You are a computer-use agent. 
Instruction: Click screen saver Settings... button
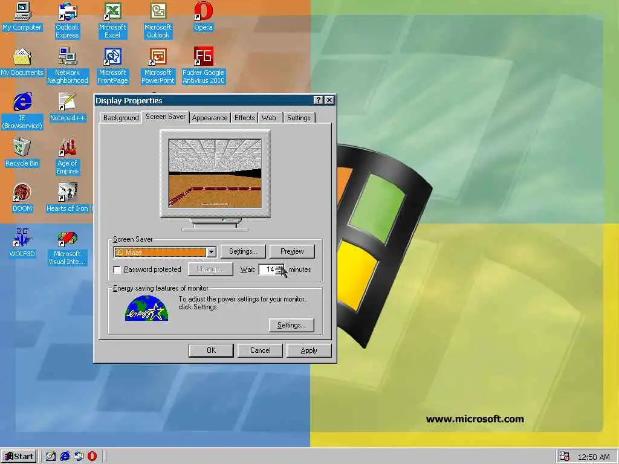coord(243,251)
